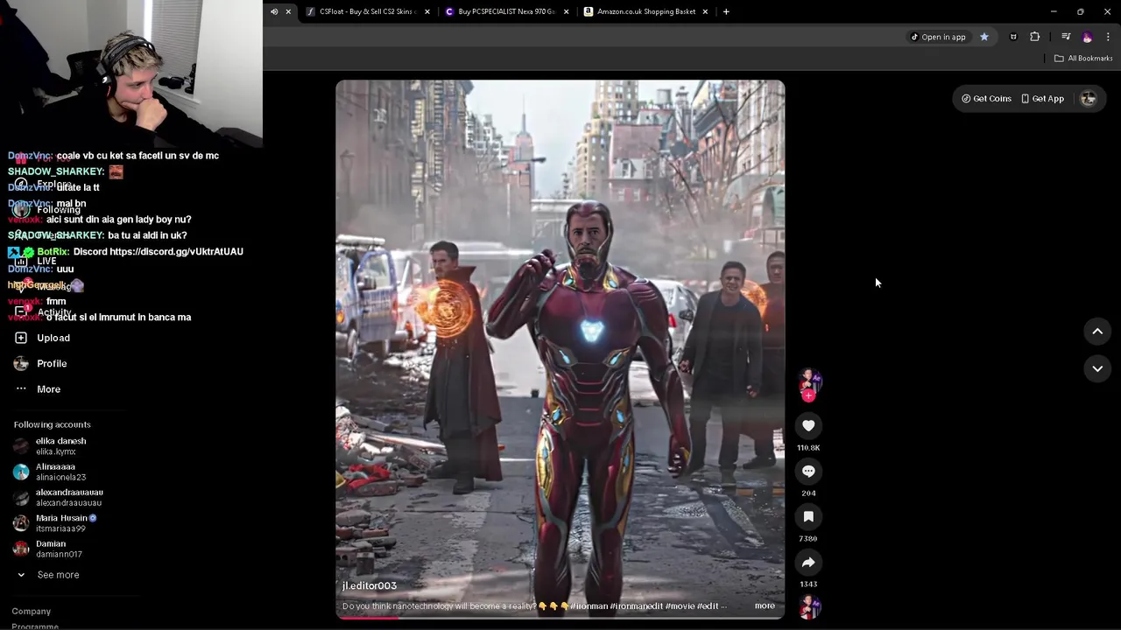Image resolution: width=1121 pixels, height=630 pixels.
Task: Click the three-dots icon beside More
Action: click(21, 388)
